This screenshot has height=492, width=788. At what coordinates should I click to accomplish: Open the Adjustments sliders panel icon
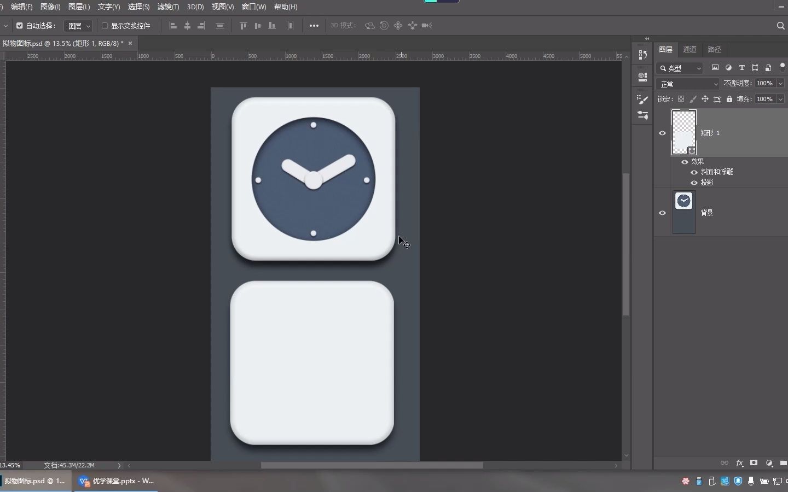pos(643,115)
